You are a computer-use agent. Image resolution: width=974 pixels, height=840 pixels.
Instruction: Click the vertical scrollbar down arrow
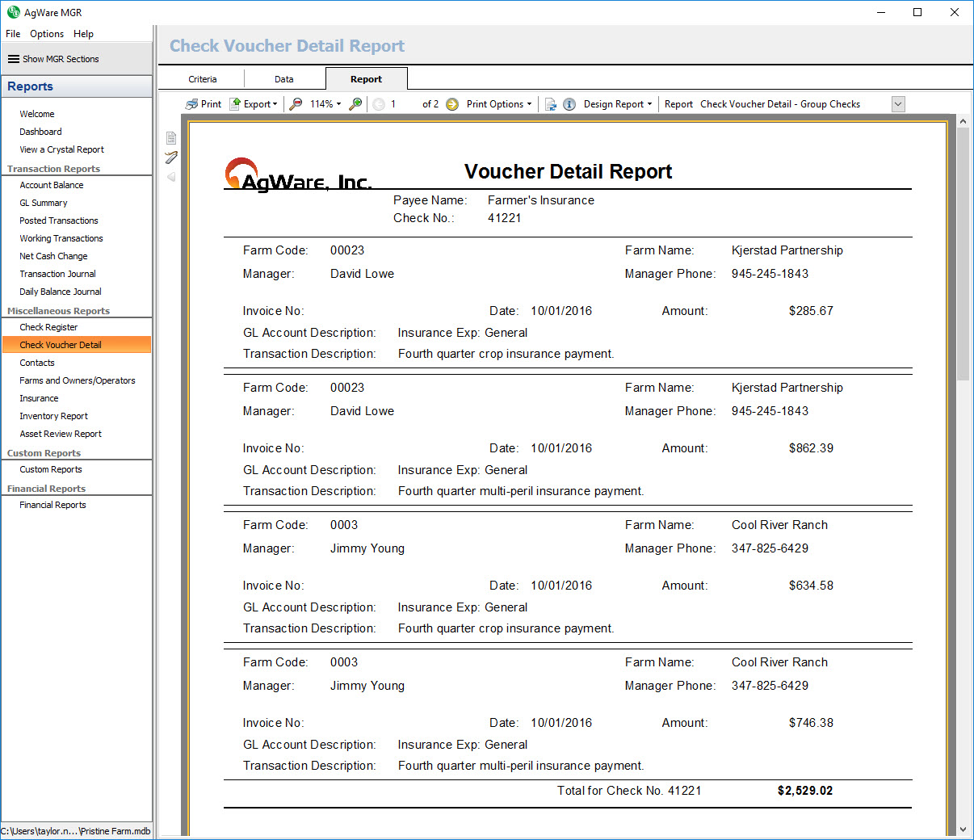coord(963,829)
